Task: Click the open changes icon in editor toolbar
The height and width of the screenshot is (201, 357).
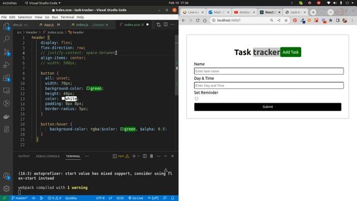Action: (x=158, y=25)
